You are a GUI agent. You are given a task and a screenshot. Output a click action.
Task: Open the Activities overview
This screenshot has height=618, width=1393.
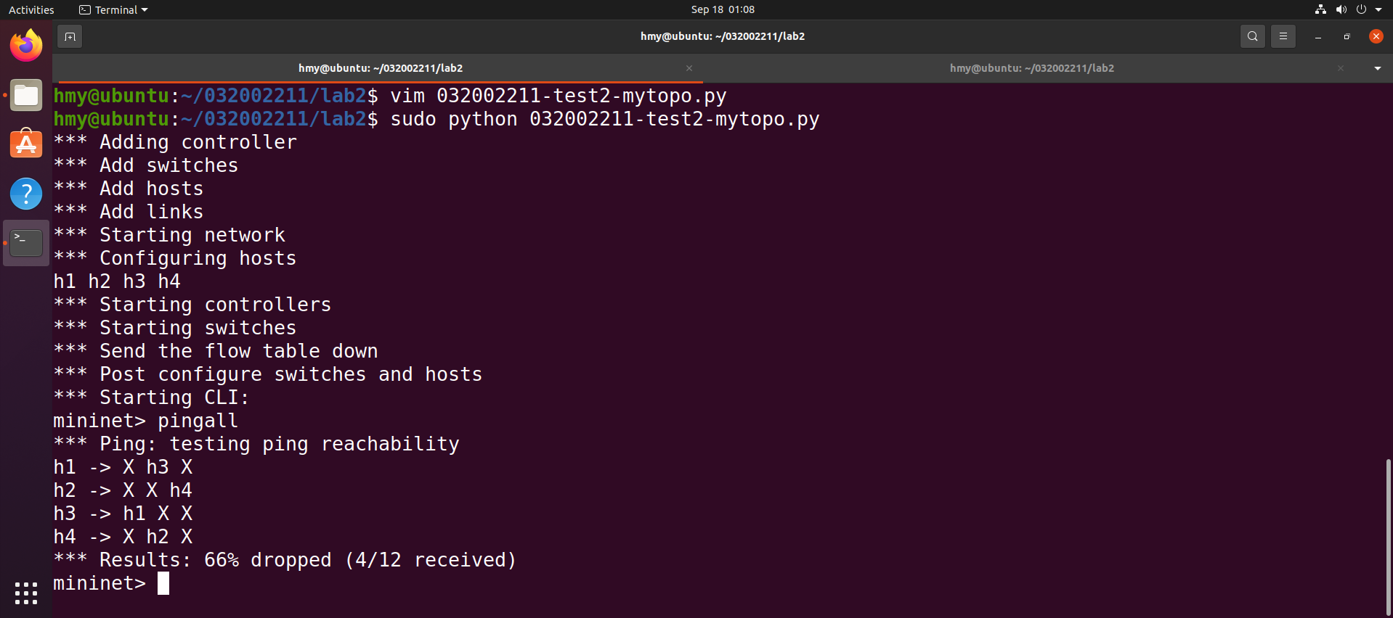click(x=31, y=9)
